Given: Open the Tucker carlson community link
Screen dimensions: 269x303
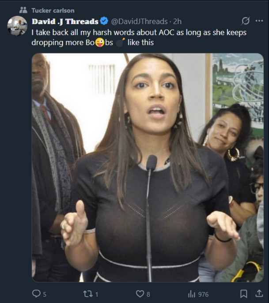Looking at the screenshot, I should tap(53, 10).
